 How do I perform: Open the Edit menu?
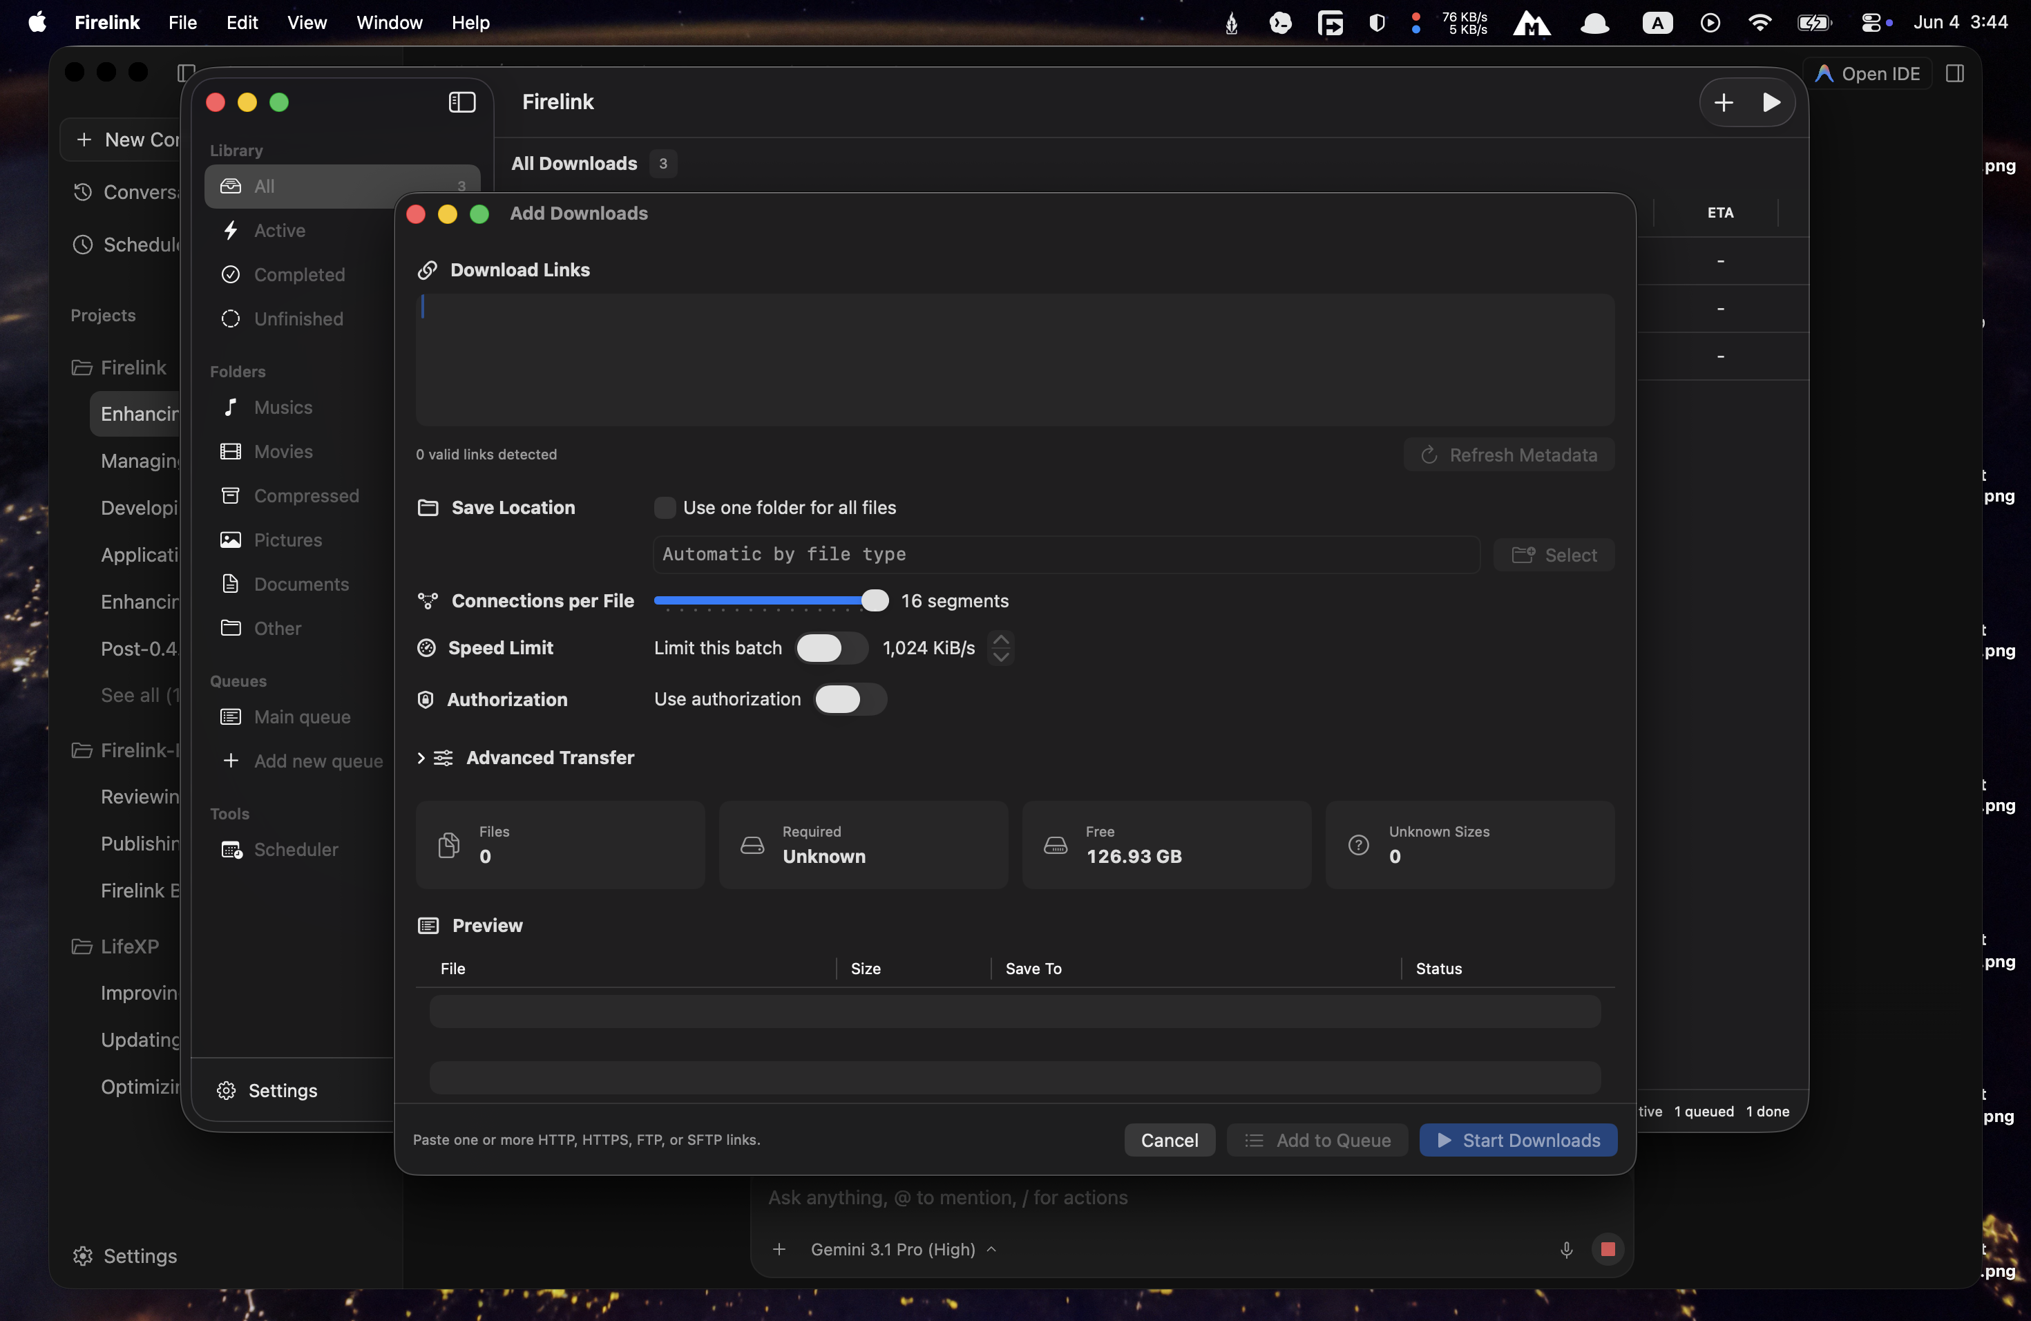click(x=242, y=22)
